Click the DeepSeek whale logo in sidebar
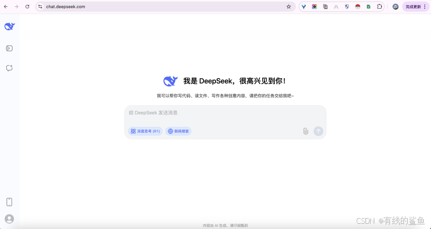The height and width of the screenshot is (229, 431). click(x=9, y=27)
